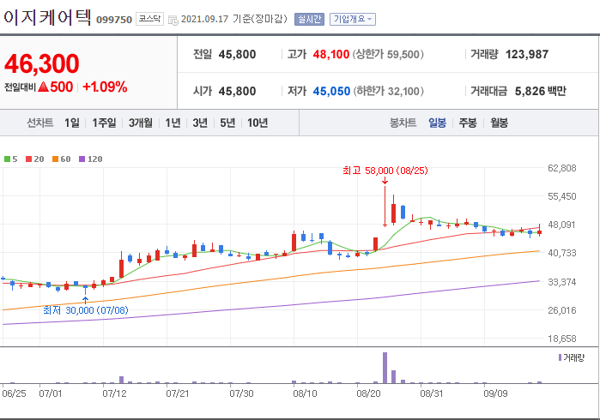Click the current price 46,300
This screenshot has height=420, width=600.
[x=42, y=63]
